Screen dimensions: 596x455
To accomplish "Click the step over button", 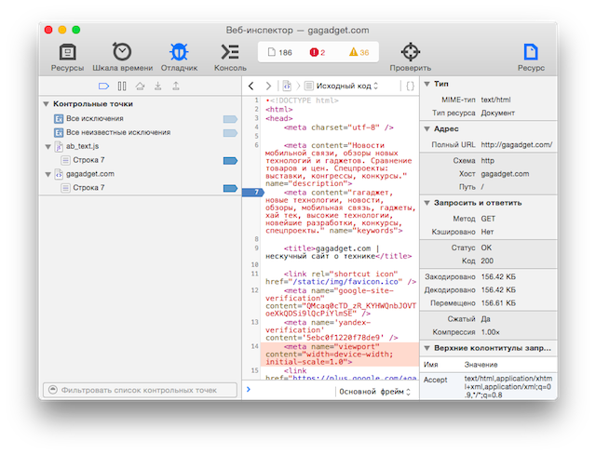I will (140, 87).
